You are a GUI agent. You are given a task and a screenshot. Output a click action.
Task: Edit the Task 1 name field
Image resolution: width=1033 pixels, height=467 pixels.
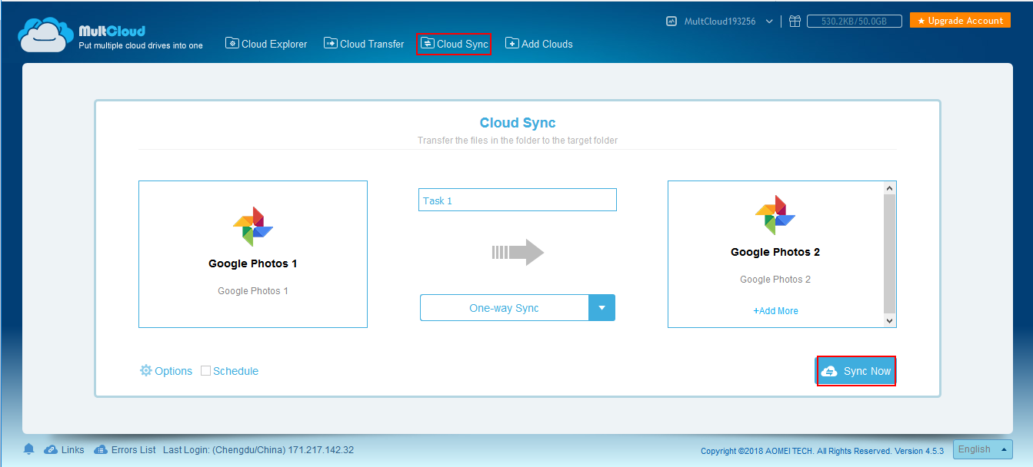pos(518,200)
